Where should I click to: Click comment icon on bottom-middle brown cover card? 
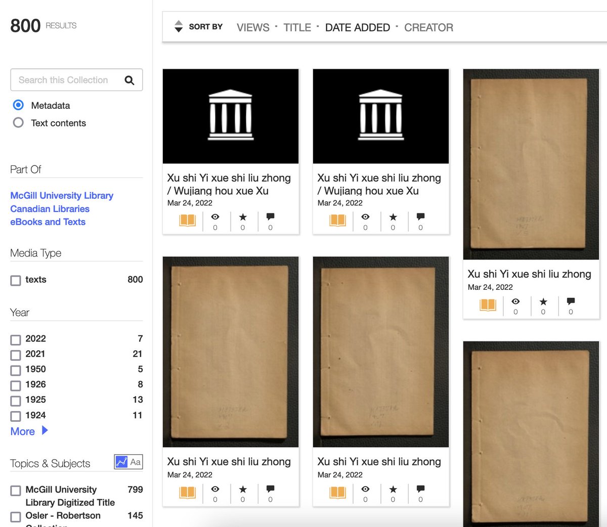pyautogui.click(x=421, y=489)
